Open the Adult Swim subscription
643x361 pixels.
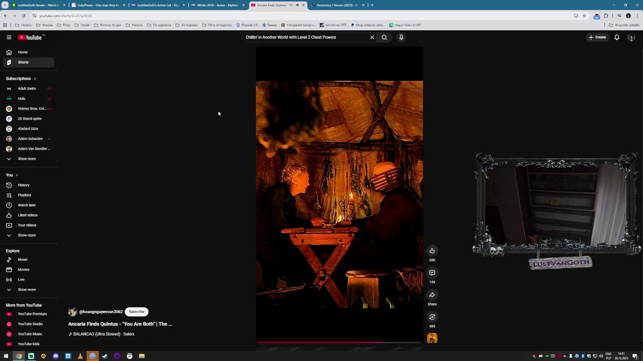(27, 89)
